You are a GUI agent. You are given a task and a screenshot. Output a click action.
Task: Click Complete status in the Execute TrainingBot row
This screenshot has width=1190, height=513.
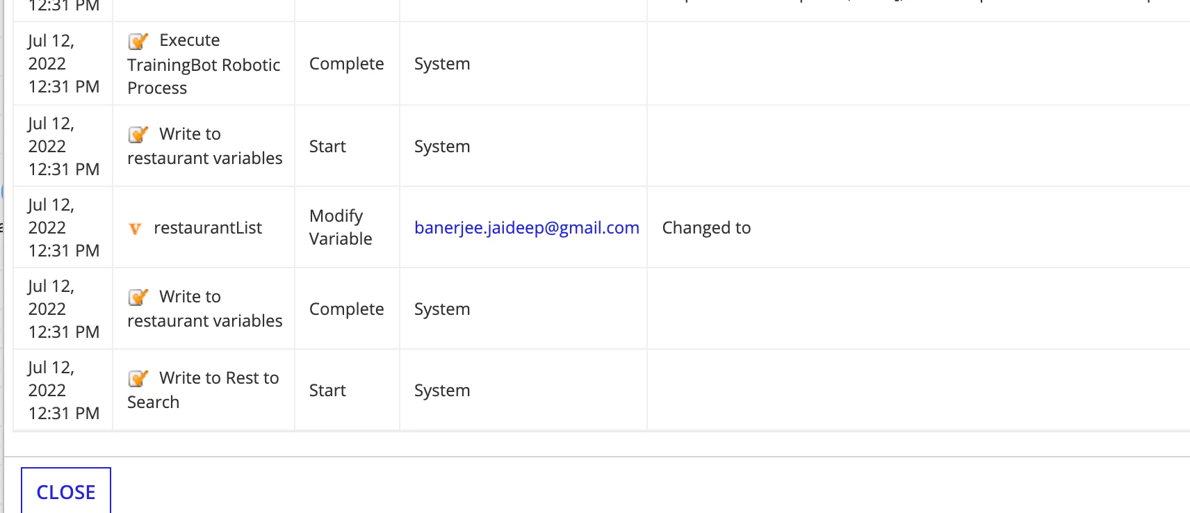[346, 63]
